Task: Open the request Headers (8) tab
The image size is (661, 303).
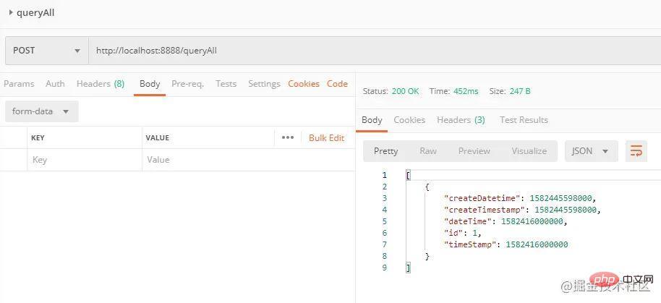Action: click(100, 84)
